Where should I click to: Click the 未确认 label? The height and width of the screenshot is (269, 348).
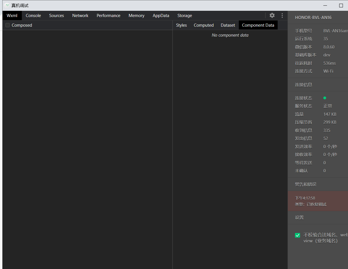point(301,171)
